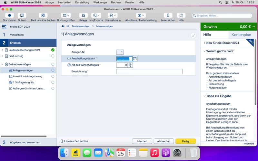Open Messages from the dock
The height and width of the screenshot is (161, 258).
[87, 153]
